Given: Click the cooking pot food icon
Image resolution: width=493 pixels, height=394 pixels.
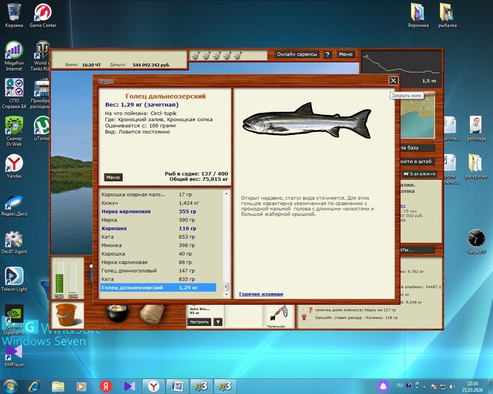Looking at the screenshot, I should (118, 313).
